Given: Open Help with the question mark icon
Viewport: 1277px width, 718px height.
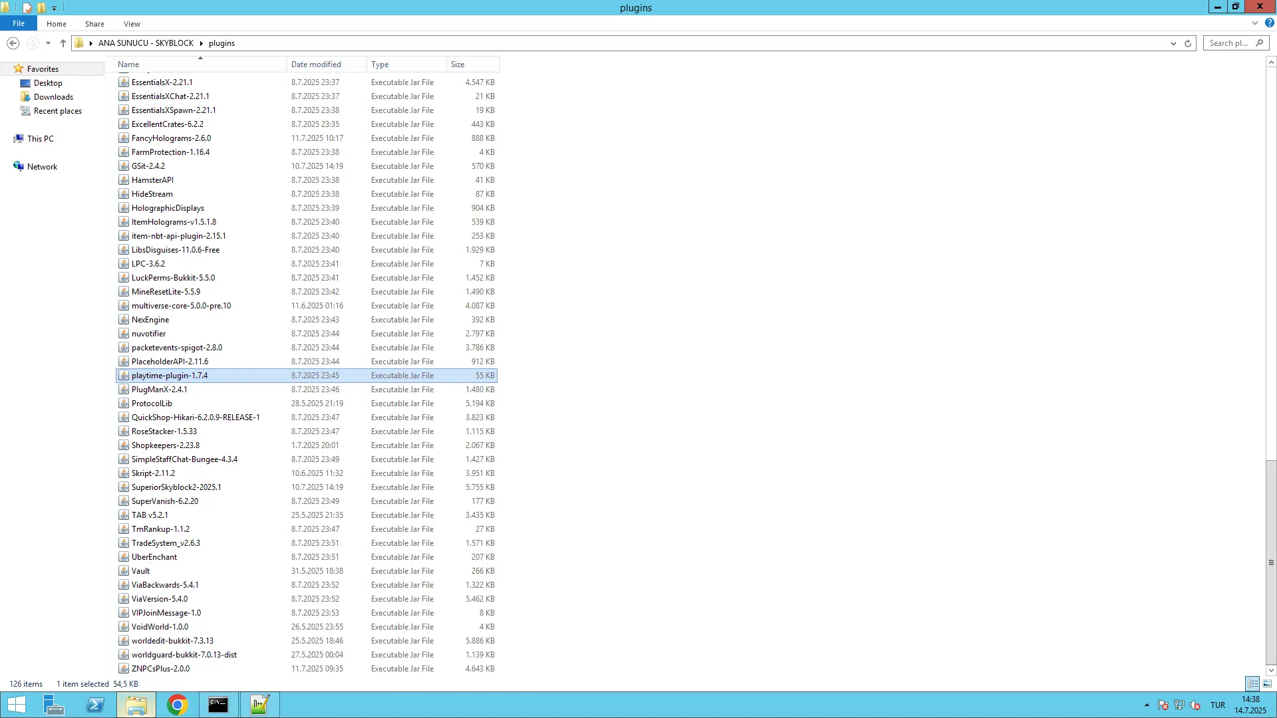Looking at the screenshot, I should 1269,23.
